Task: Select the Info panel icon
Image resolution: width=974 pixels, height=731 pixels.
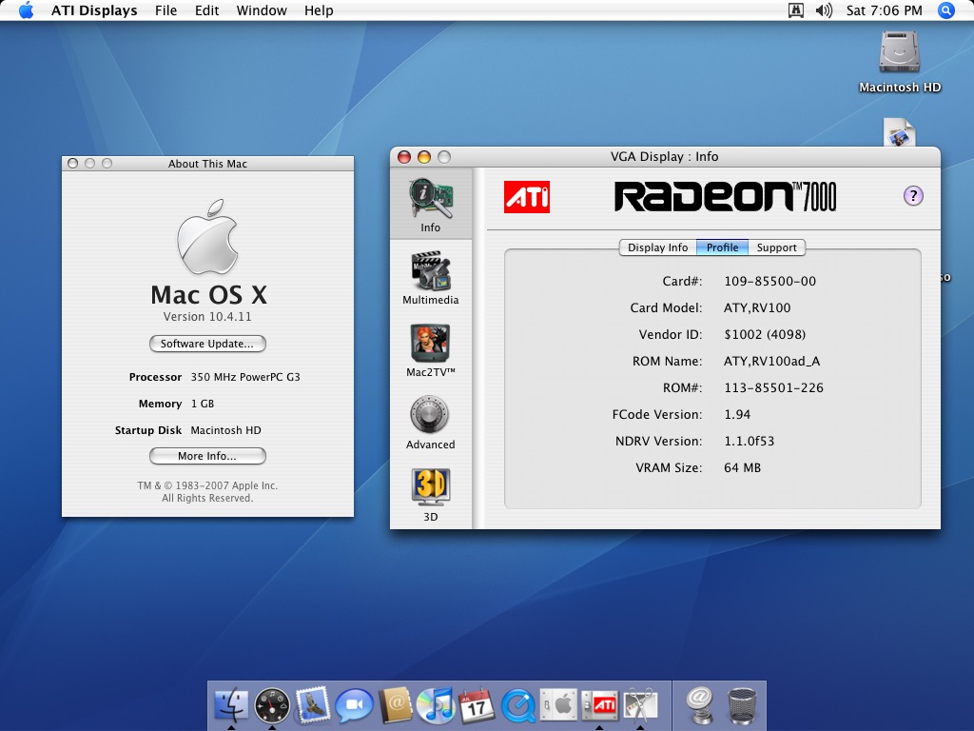Action: tap(430, 201)
